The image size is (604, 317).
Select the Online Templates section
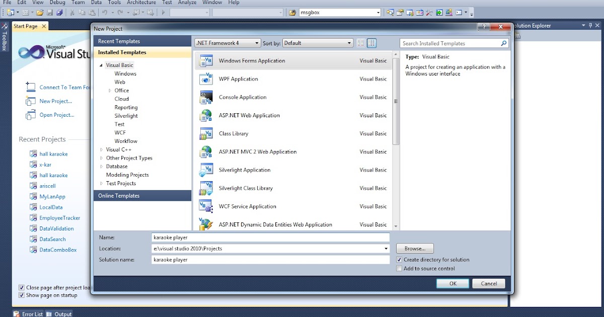coord(142,196)
